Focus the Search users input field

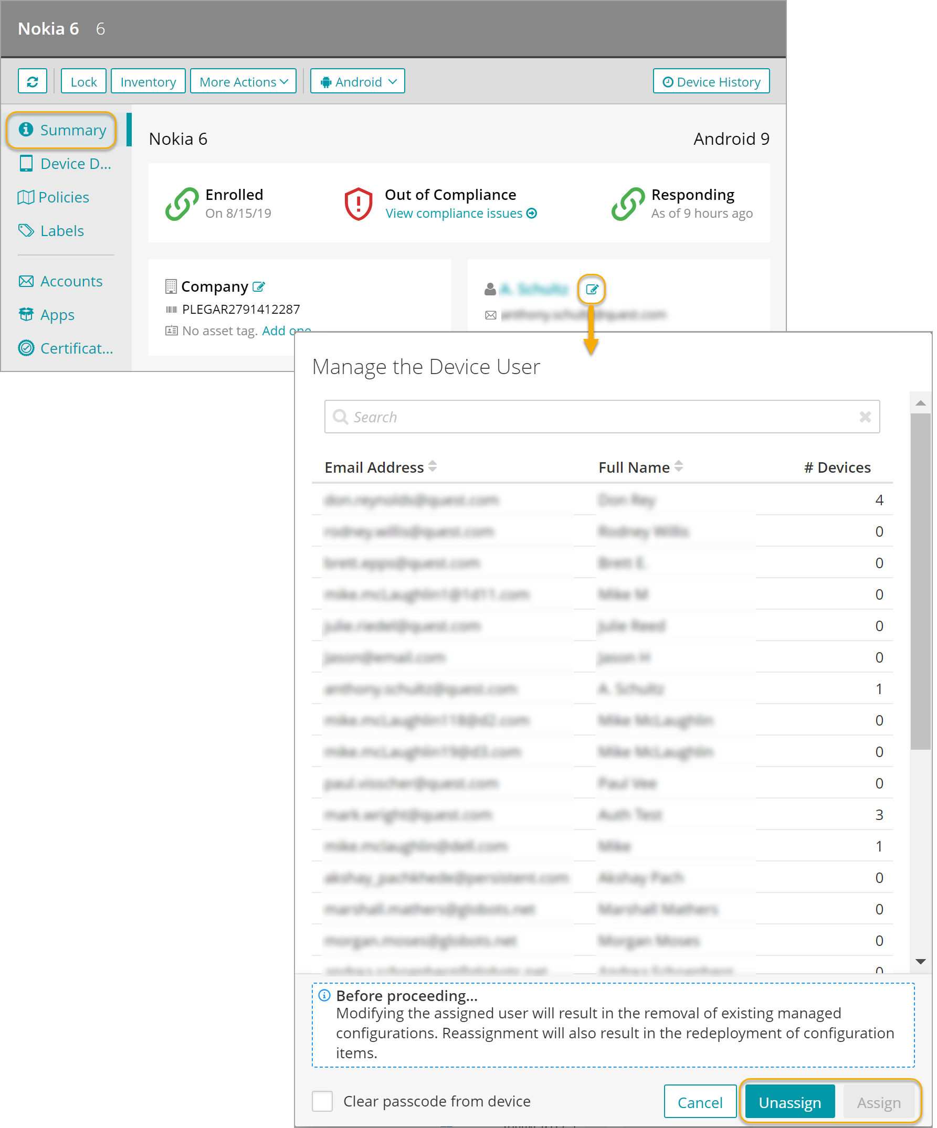602,417
